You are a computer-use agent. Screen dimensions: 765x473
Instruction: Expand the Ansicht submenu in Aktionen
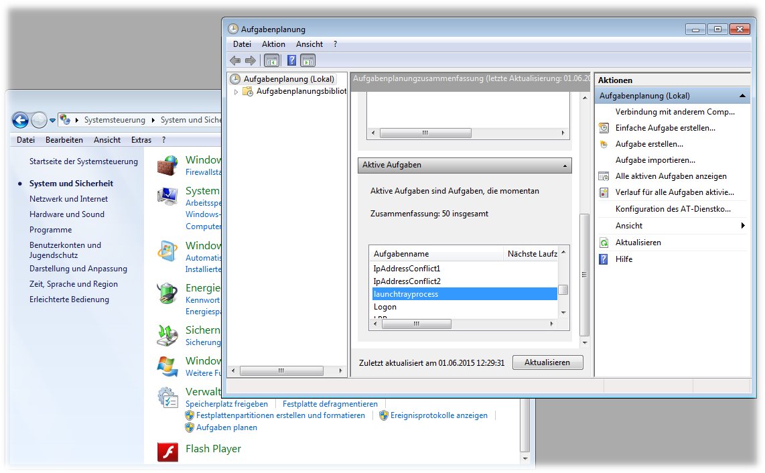click(x=742, y=226)
